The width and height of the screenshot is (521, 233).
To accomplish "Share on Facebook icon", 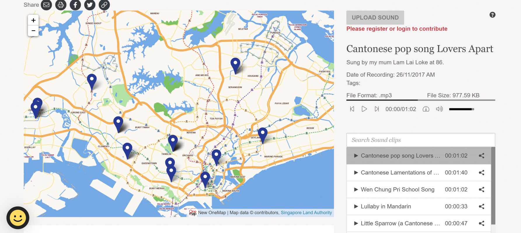I will point(75,5).
